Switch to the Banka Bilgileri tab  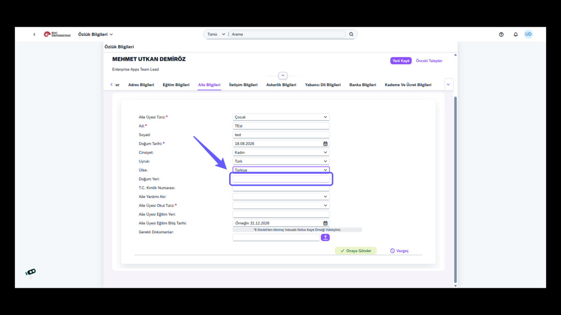coord(362,85)
